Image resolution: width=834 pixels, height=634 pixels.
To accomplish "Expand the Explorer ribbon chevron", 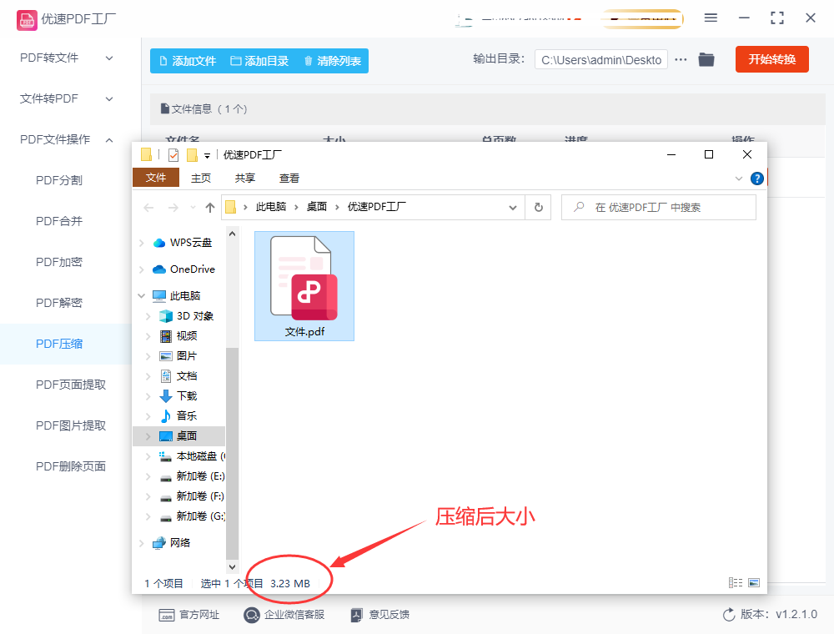I will 738,179.
